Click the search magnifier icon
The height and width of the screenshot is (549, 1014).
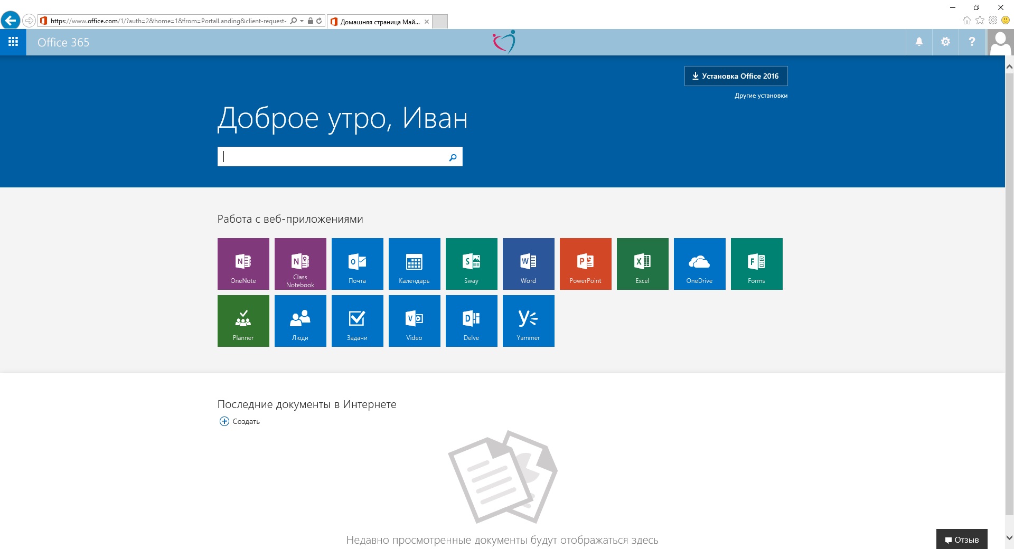(x=453, y=157)
